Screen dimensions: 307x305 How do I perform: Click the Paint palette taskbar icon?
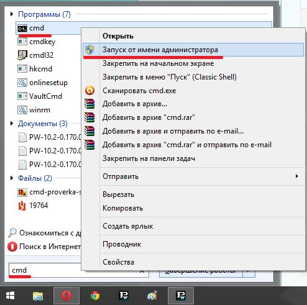pyautogui.click(x=152, y=296)
